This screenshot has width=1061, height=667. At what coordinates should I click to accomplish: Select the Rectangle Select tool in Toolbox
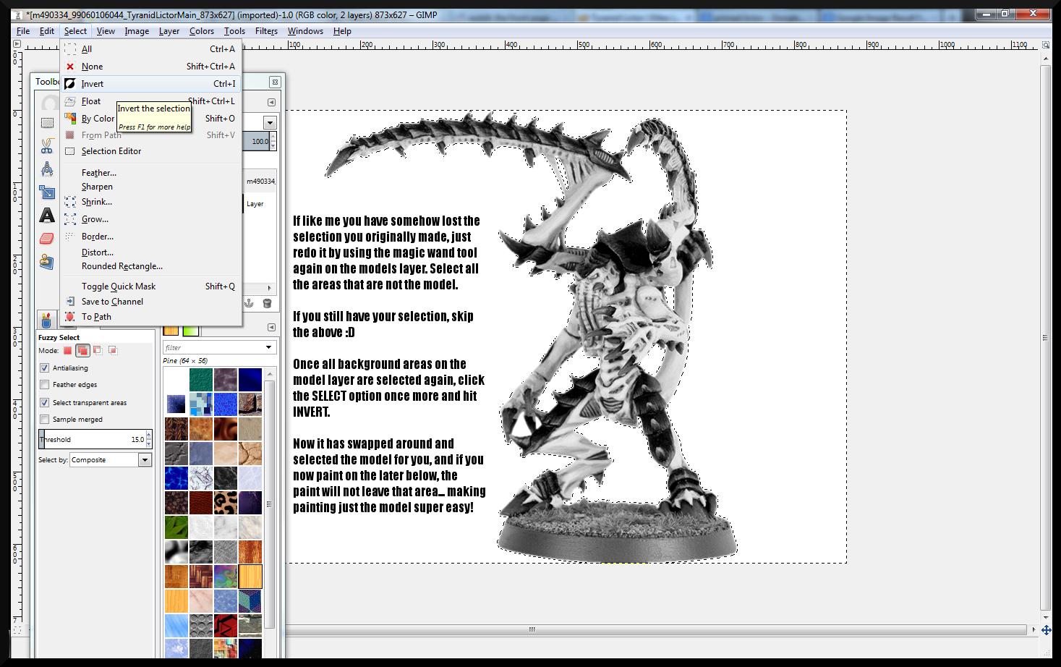click(x=47, y=123)
